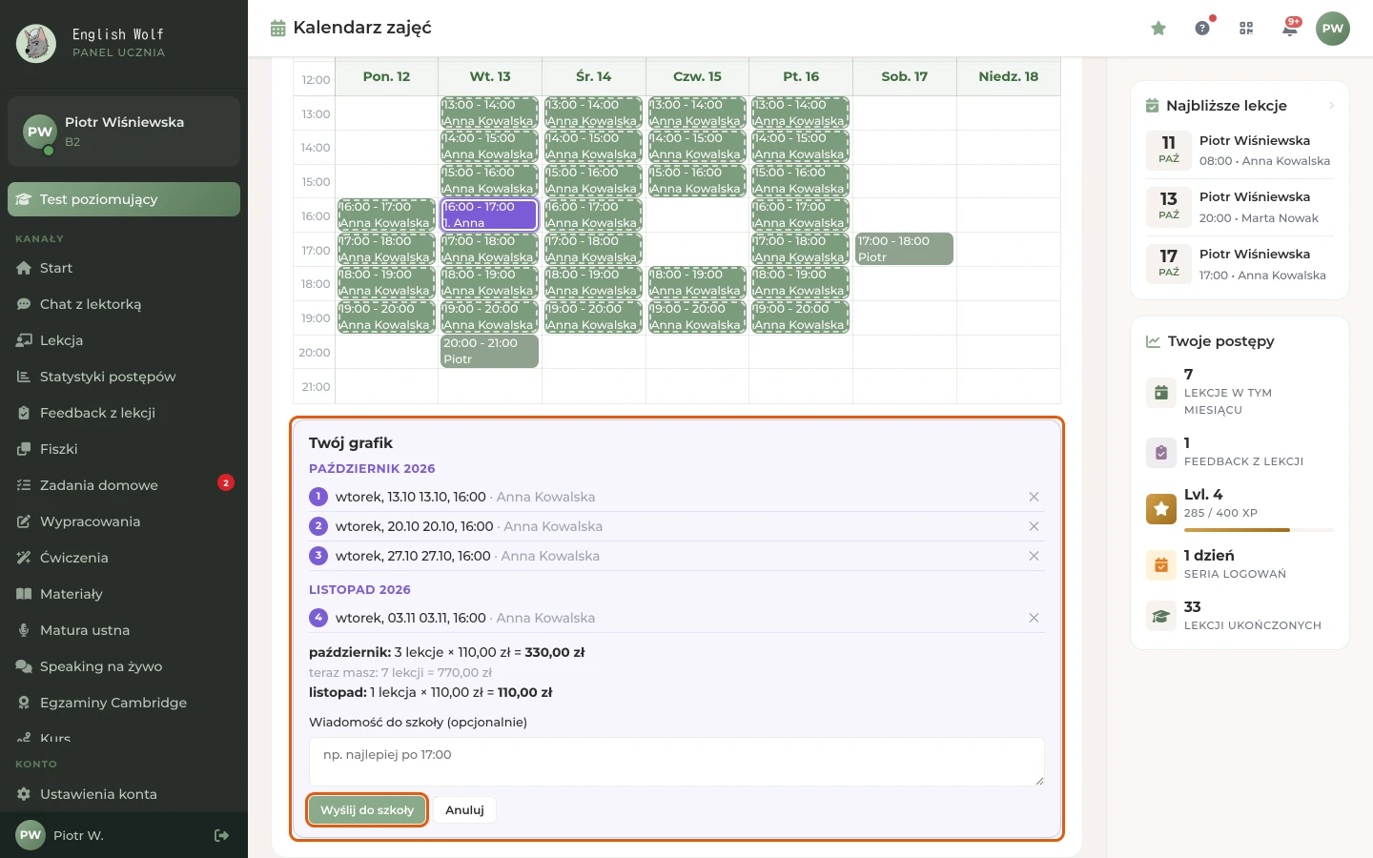Open the 13 PAŹ 20:00 Marta Nowak lesson
Screen dimensions: 1373x858
(x=1240, y=207)
